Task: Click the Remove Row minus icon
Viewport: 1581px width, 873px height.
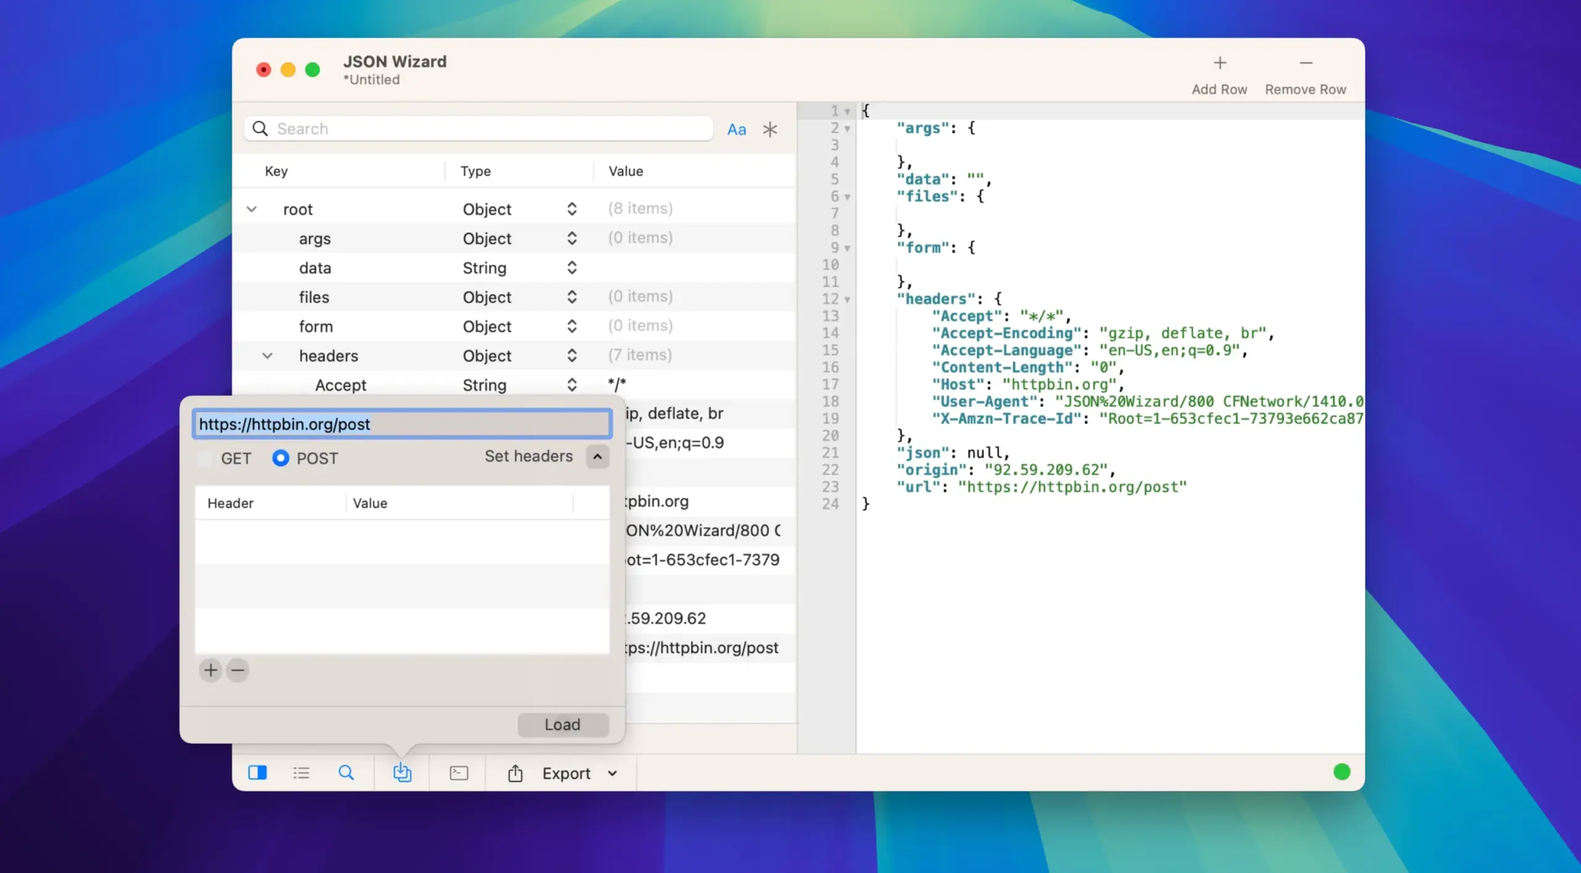Action: coord(1305,63)
